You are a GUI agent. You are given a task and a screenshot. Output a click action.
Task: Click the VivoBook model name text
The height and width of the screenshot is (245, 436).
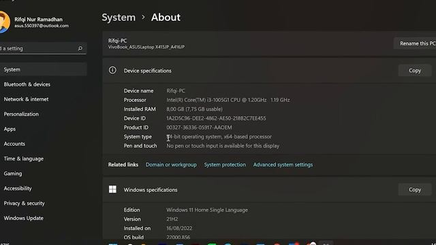pyautogui.click(x=146, y=47)
